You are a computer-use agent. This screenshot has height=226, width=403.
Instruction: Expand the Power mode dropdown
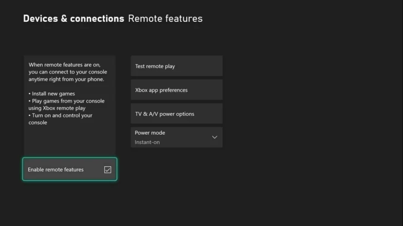(x=176, y=137)
